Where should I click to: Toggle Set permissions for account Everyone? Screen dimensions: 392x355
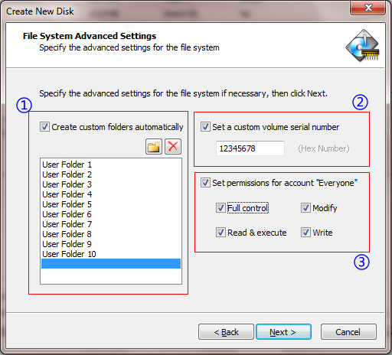pyautogui.click(x=205, y=183)
